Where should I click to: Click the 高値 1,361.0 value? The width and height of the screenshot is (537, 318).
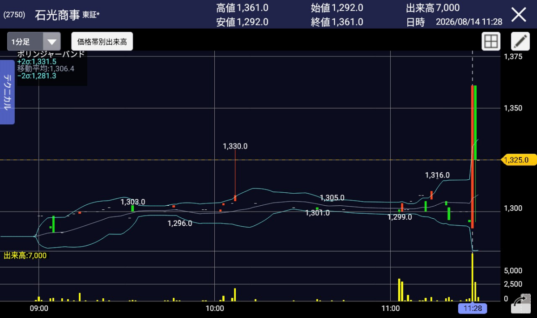click(x=242, y=8)
